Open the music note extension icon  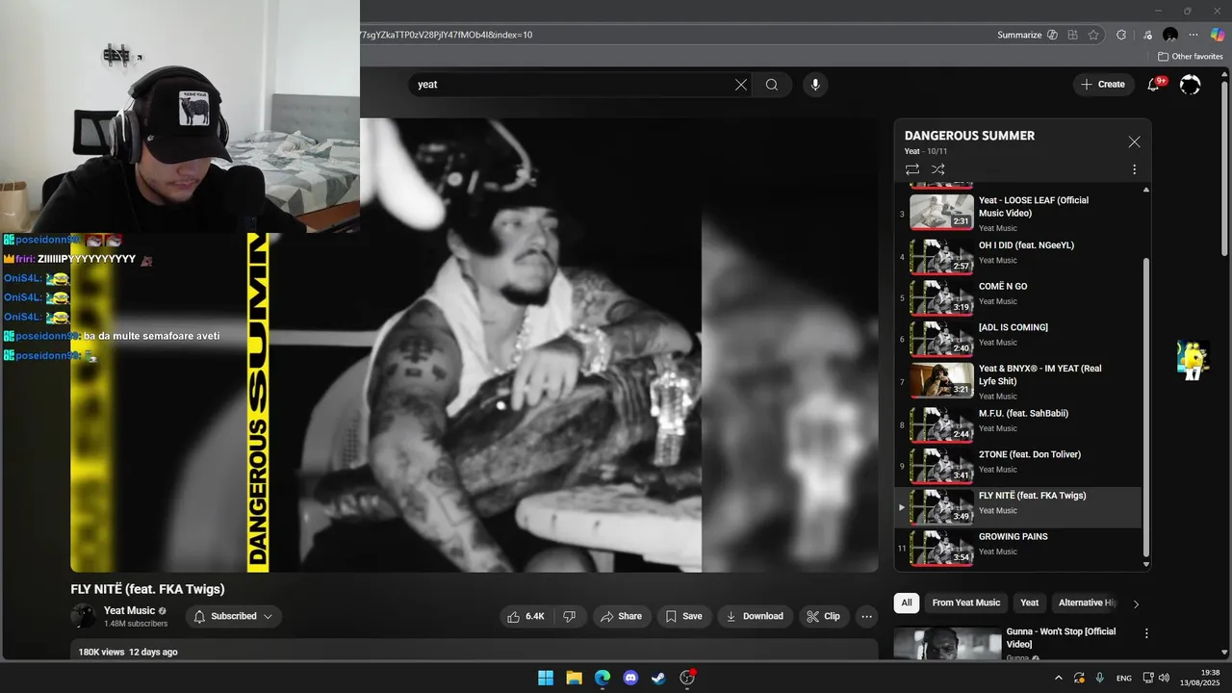1147,35
